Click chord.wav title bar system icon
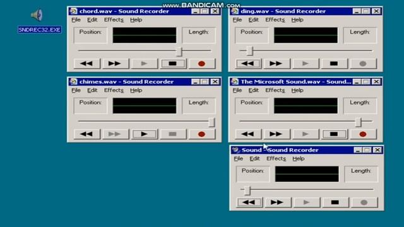 pos(73,11)
